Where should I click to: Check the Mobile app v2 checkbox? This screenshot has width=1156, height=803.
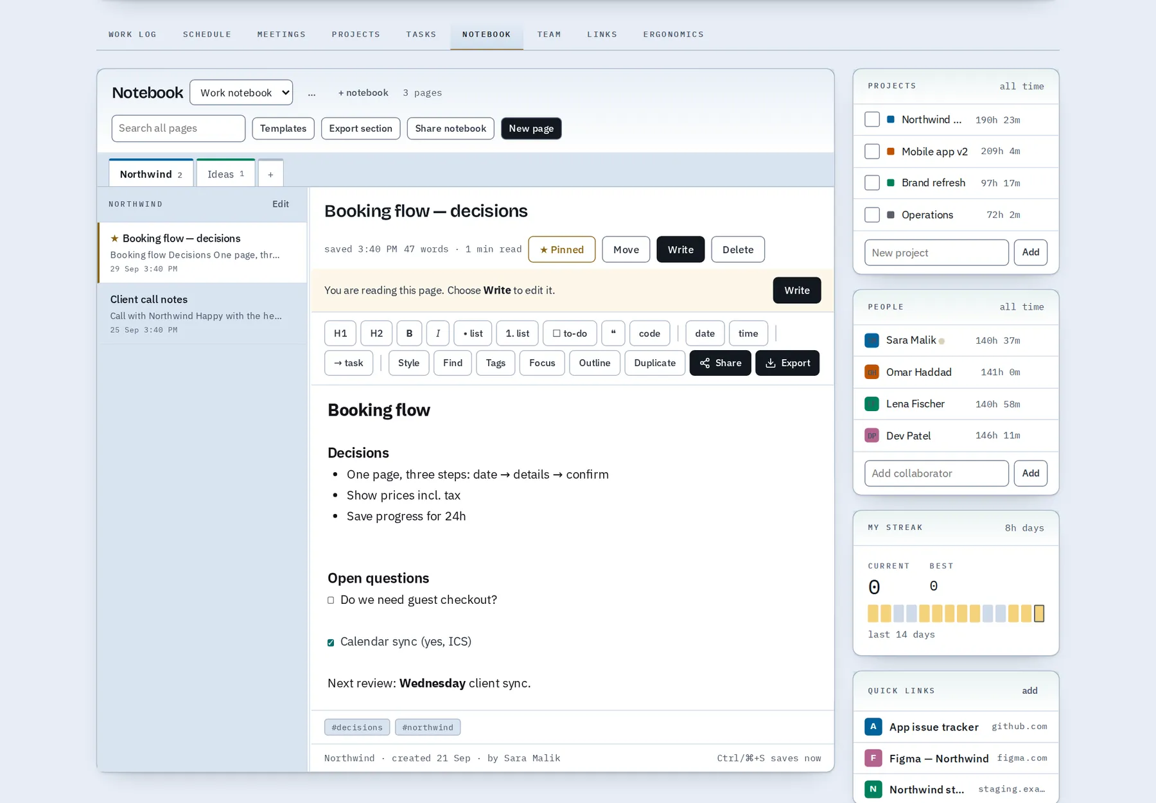(x=872, y=151)
